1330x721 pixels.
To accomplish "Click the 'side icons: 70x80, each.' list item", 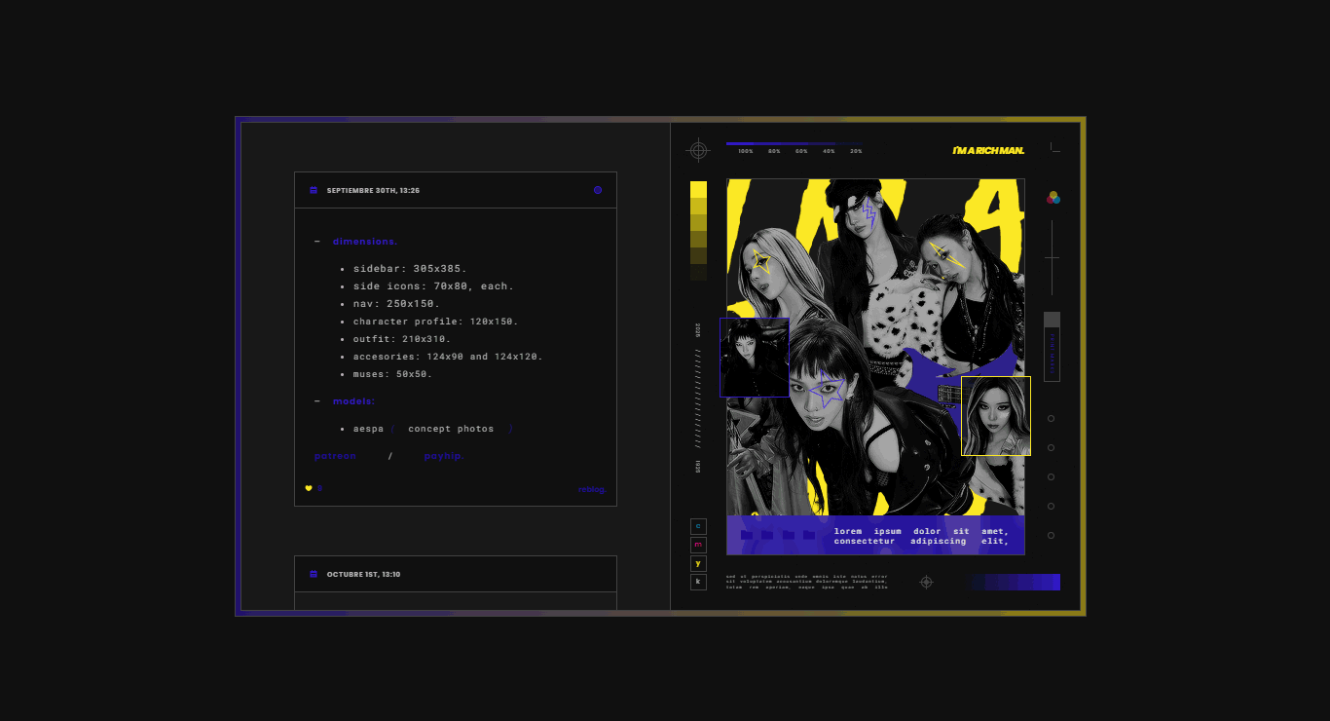I will [433, 286].
